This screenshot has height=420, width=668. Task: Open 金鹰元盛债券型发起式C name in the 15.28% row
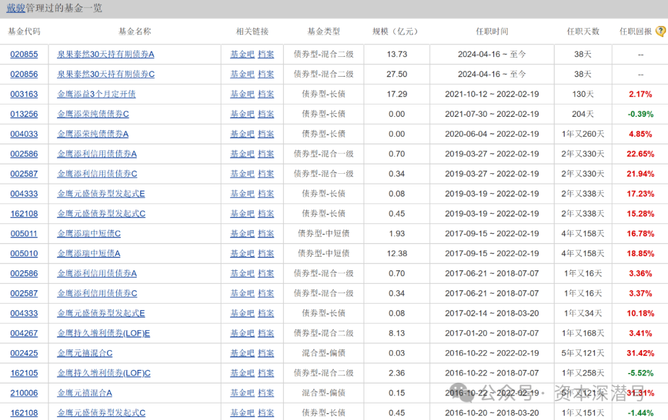[101, 213]
